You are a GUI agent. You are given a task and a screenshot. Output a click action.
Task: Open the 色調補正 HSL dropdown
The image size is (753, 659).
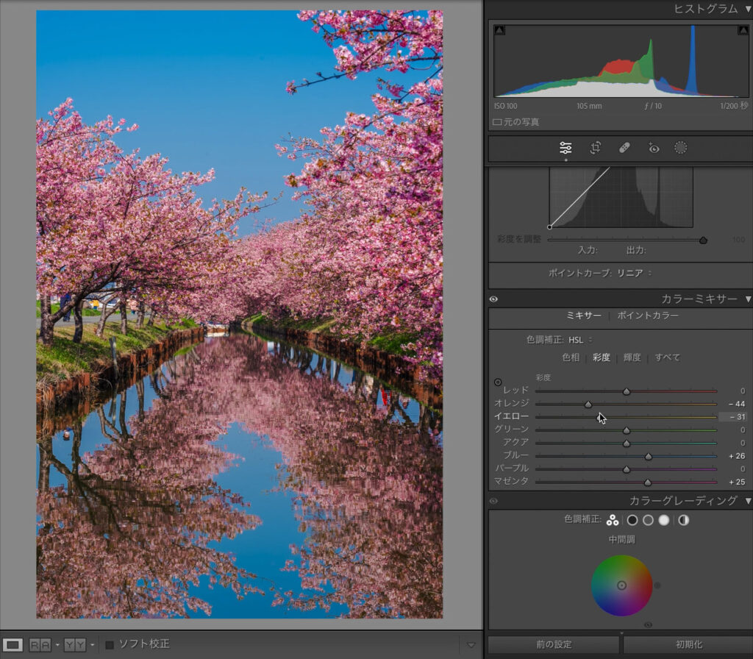coord(580,340)
